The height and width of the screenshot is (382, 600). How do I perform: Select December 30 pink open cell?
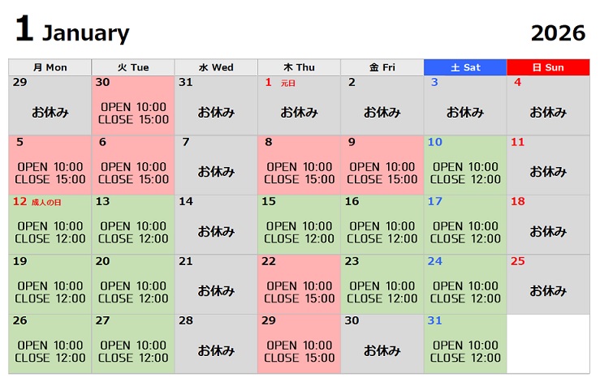coord(133,105)
